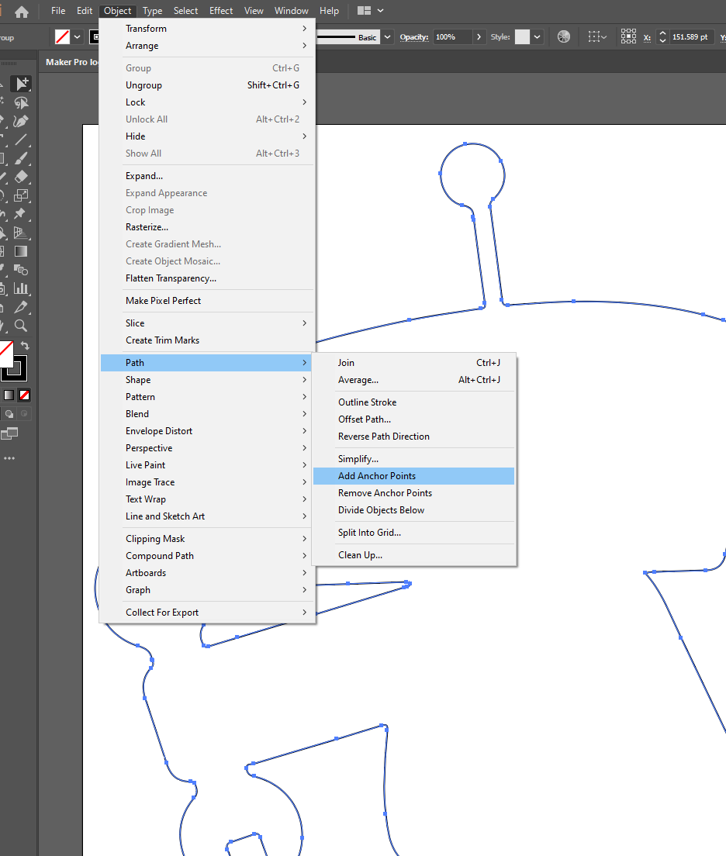The height and width of the screenshot is (856, 726).
Task: Apply Offset Path command
Action: (x=364, y=419)
